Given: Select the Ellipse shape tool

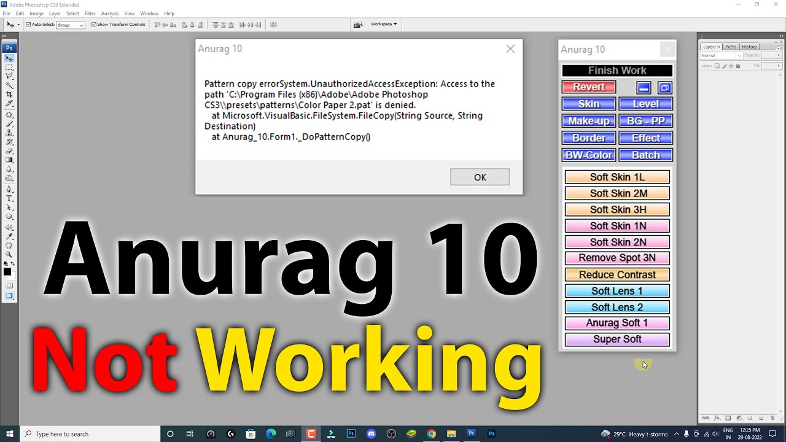Looking at the screenshot, I should (x=9, y=216).
